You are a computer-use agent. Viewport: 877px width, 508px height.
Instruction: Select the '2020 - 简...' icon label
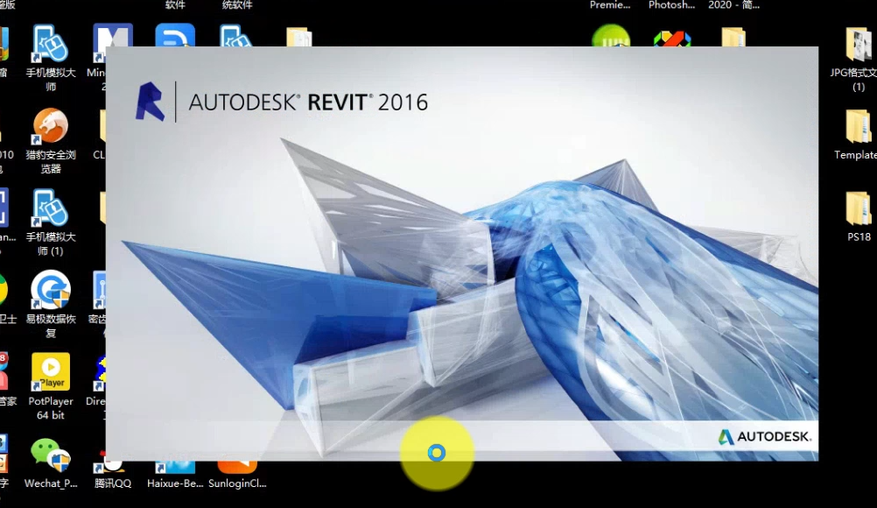click(733, 5)
